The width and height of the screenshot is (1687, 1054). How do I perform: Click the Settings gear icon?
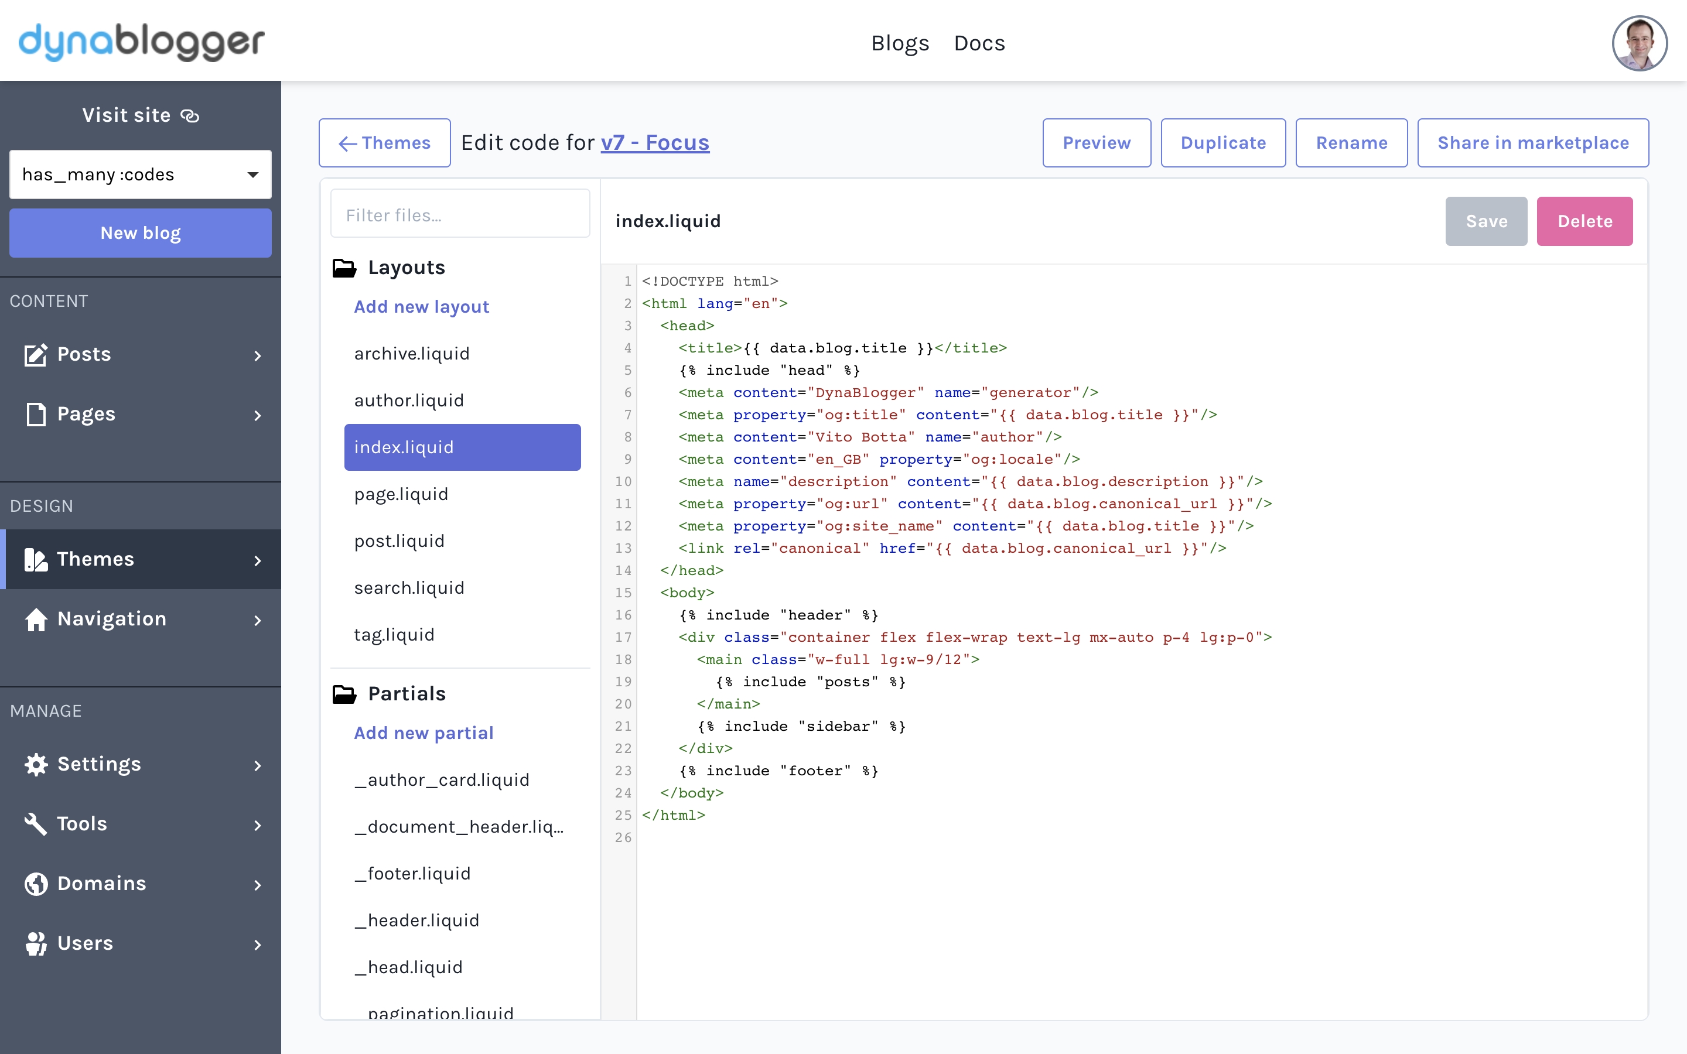(x=36, y=764)
